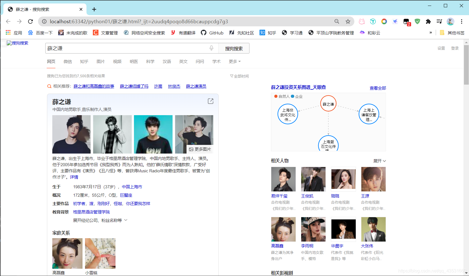Image resolution: width=469 pixels, height=276 pixels.
Task: Click the 更多图片 button on photos
Action: [x=200, y=149]
